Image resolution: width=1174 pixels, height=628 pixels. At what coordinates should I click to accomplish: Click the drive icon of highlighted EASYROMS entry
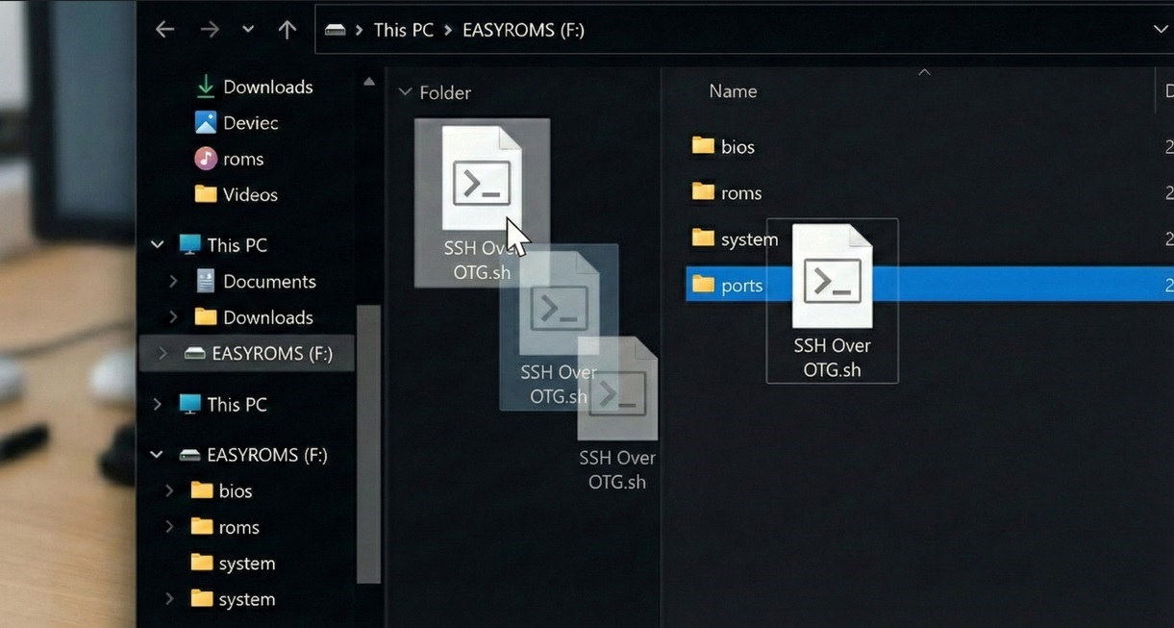[194, 354]
